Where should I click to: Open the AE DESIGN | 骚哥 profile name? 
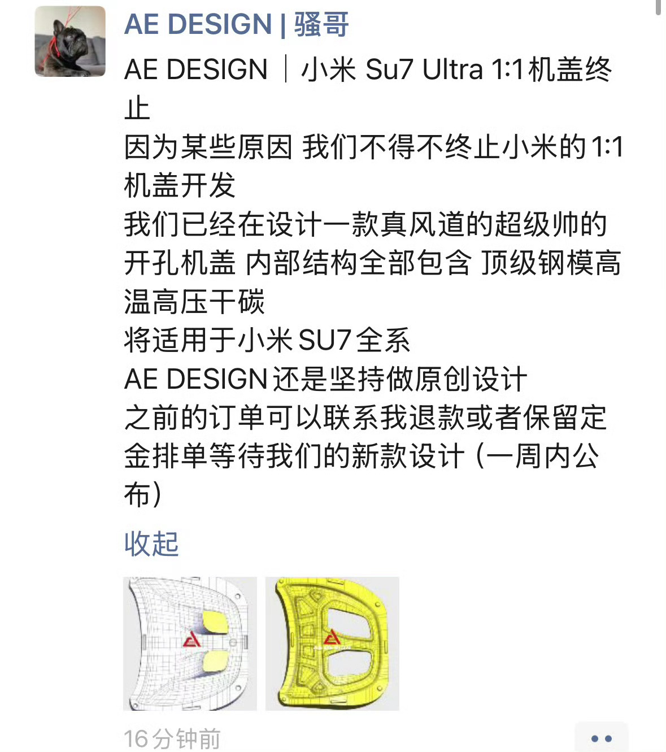[x=237, y=25]
